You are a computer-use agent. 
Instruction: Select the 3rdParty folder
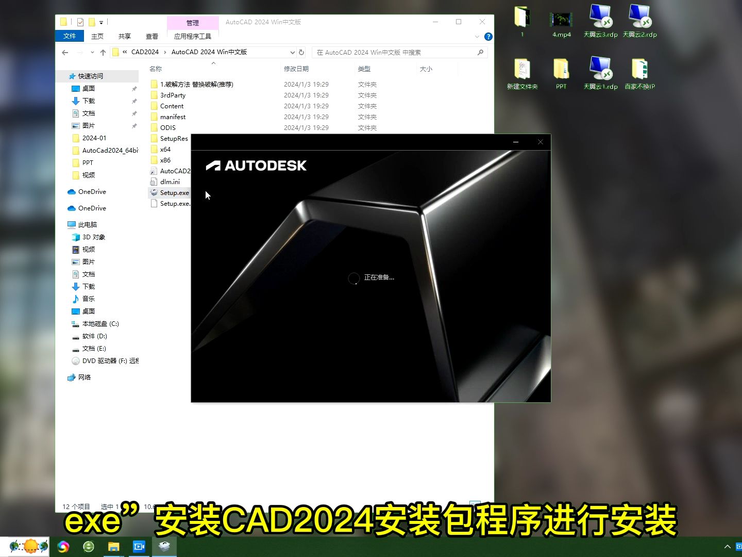click(x=173, y=95)
